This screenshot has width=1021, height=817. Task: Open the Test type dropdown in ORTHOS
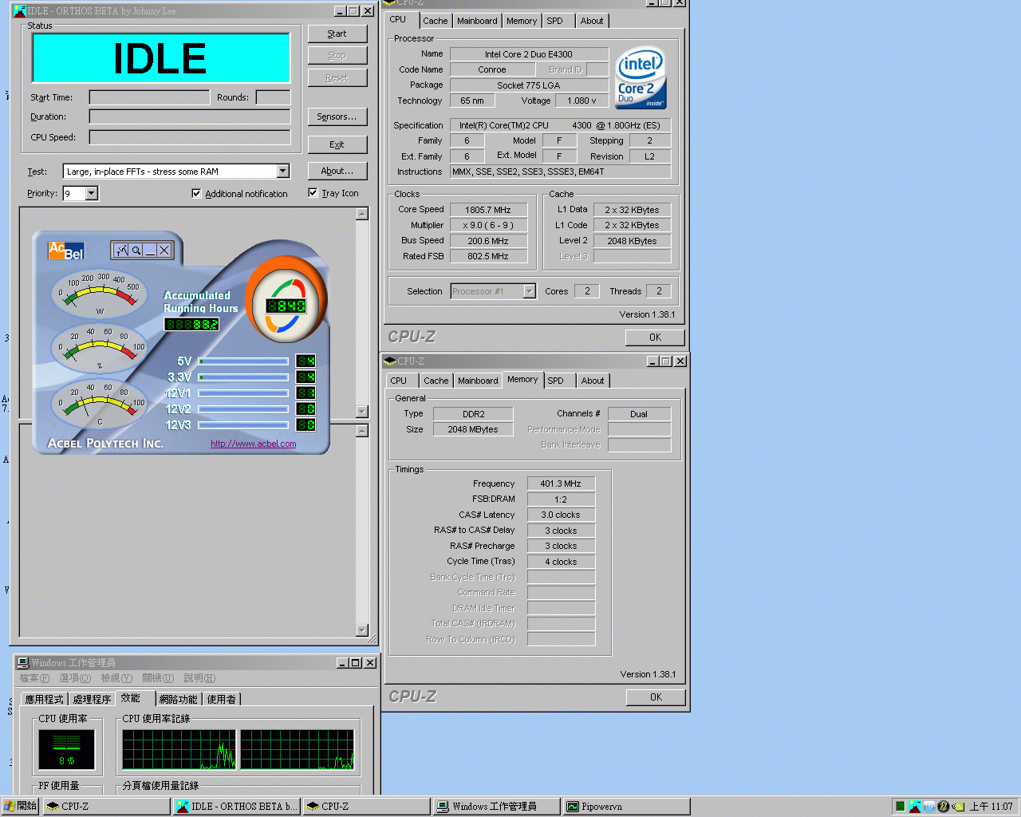tap(282, 171)
